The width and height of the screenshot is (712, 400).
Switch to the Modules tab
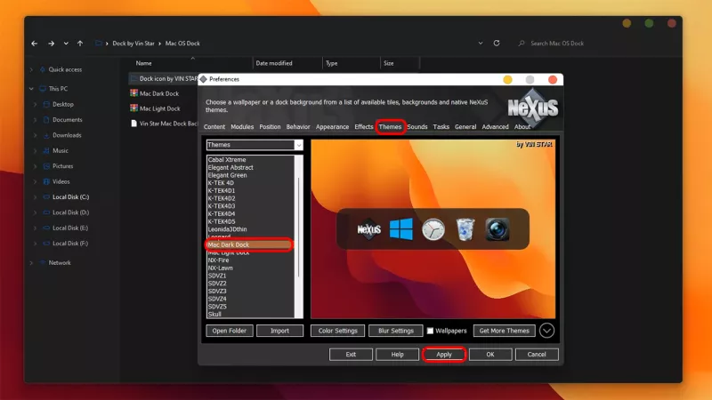click(242, 127)
